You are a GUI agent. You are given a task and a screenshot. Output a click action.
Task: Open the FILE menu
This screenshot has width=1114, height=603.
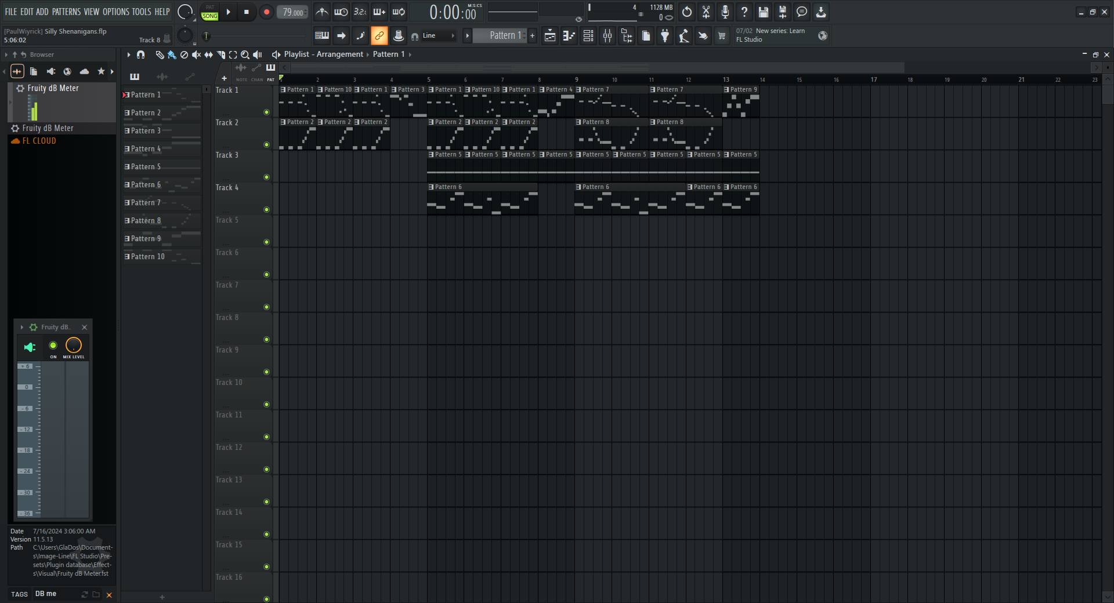11,12
